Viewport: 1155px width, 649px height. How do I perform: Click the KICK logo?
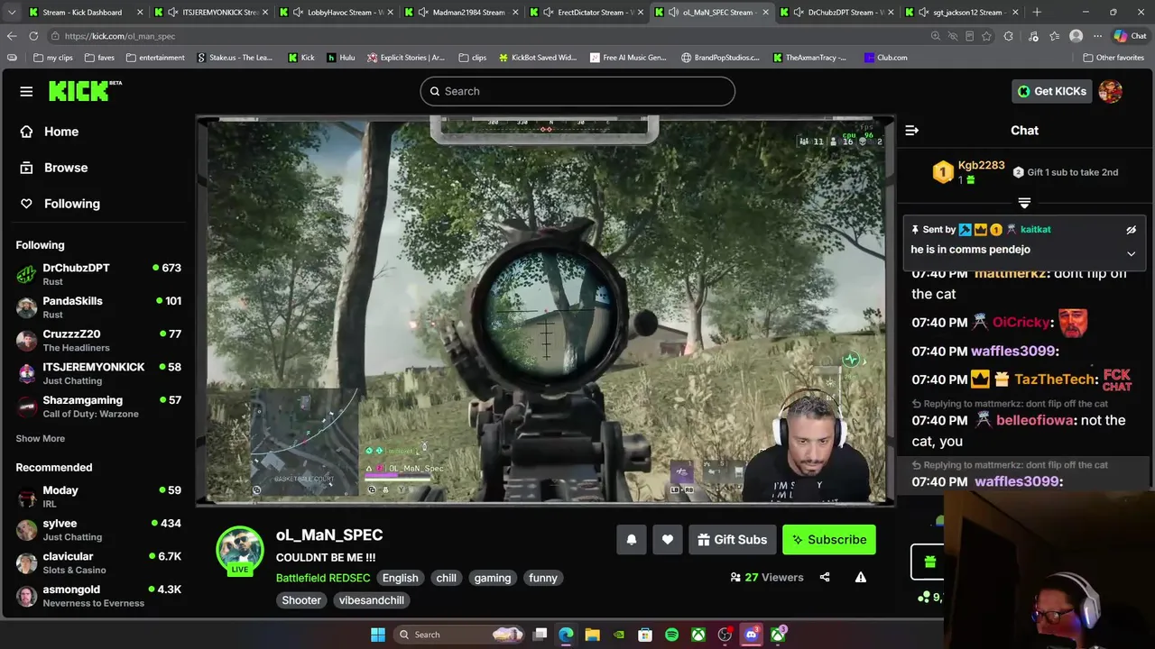[84, 90]
